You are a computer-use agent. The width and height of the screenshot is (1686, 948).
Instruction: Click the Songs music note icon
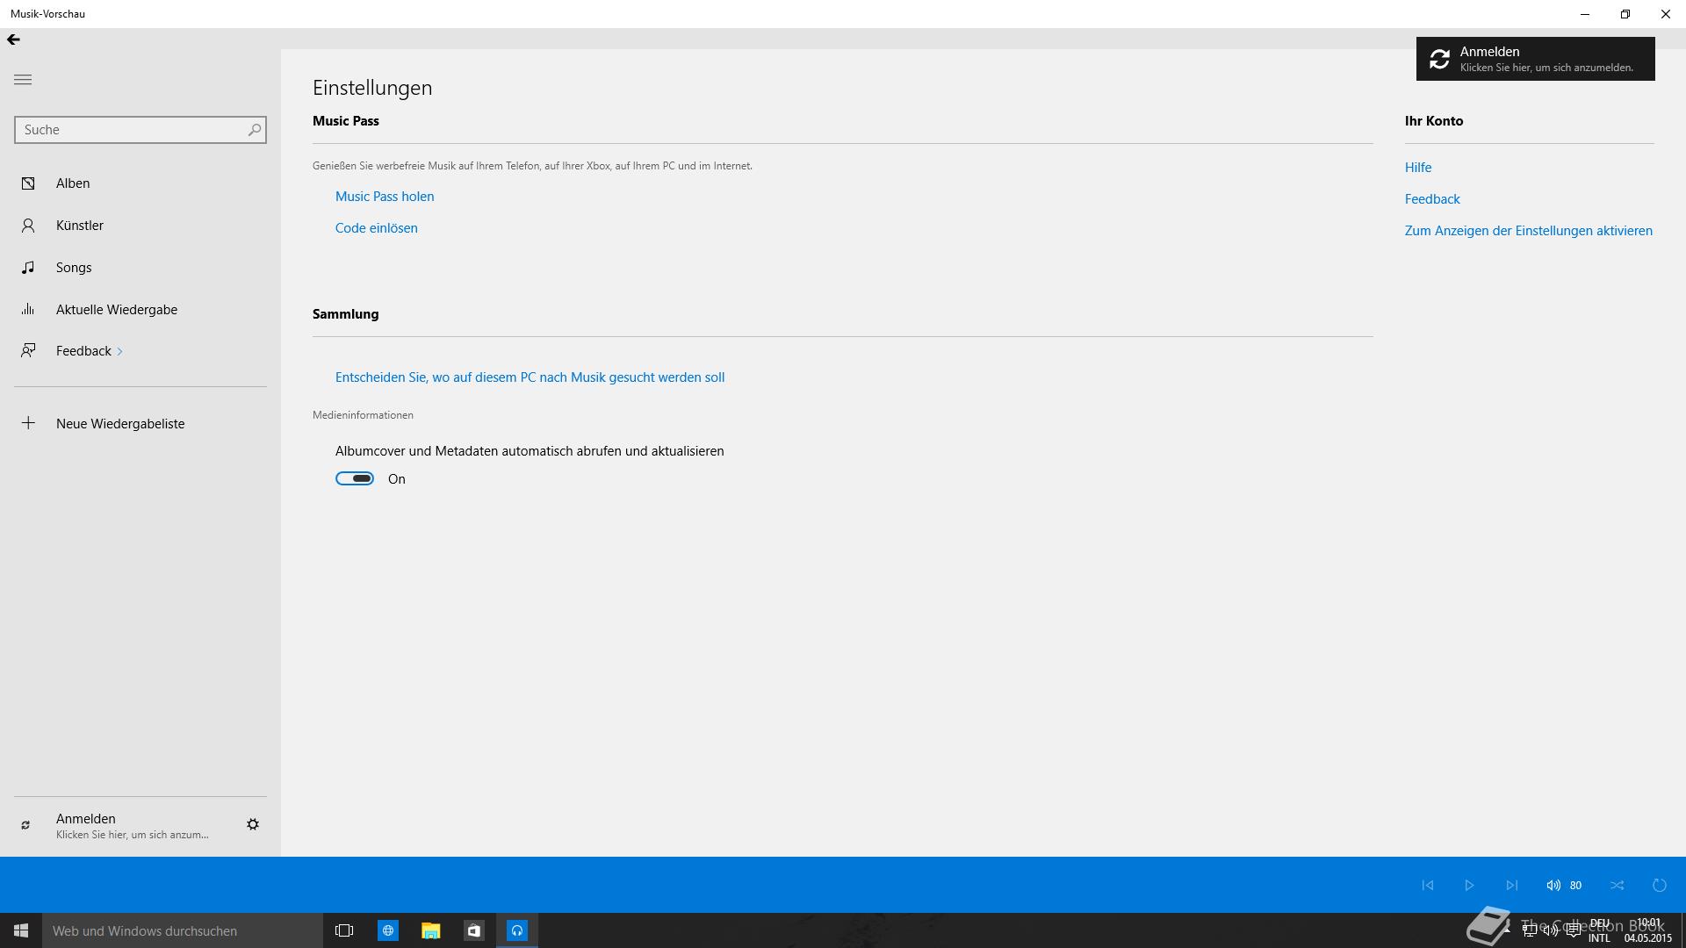[x=28, y=268]
